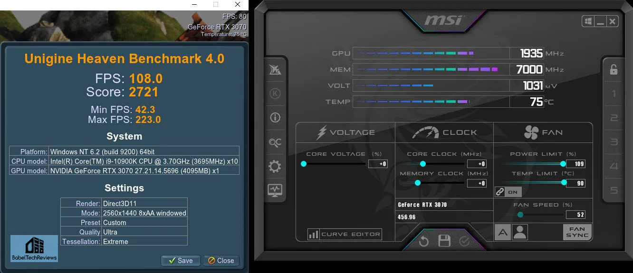Click the Core Voltage value field
This screenshot has height=273, width=633.
tap(378, 164)
